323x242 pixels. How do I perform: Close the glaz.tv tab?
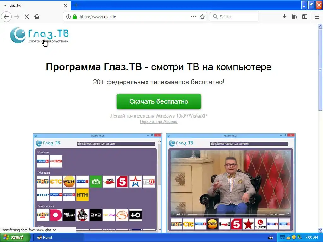click(65, 5)
